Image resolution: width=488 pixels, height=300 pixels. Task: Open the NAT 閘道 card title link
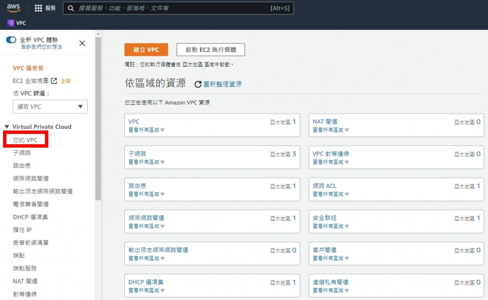325,122
